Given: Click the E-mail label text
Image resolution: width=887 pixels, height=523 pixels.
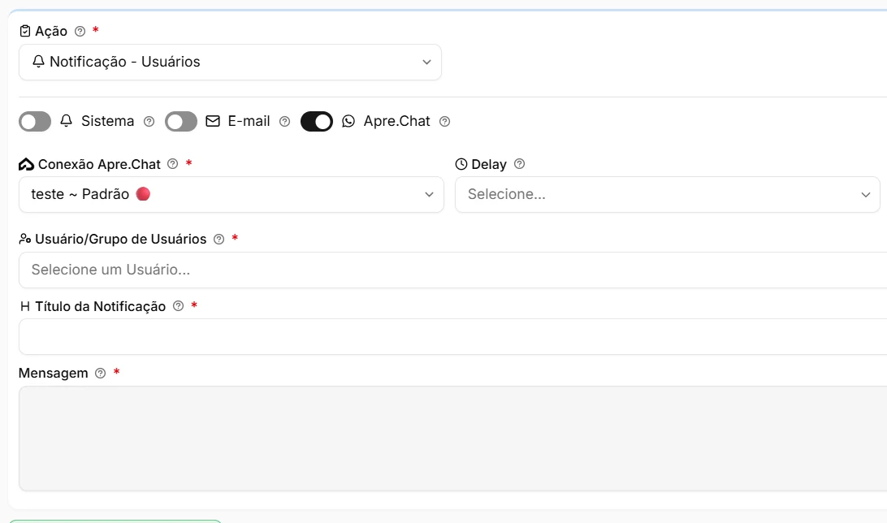Looking at the screenshot, I should tap(249, 121).
